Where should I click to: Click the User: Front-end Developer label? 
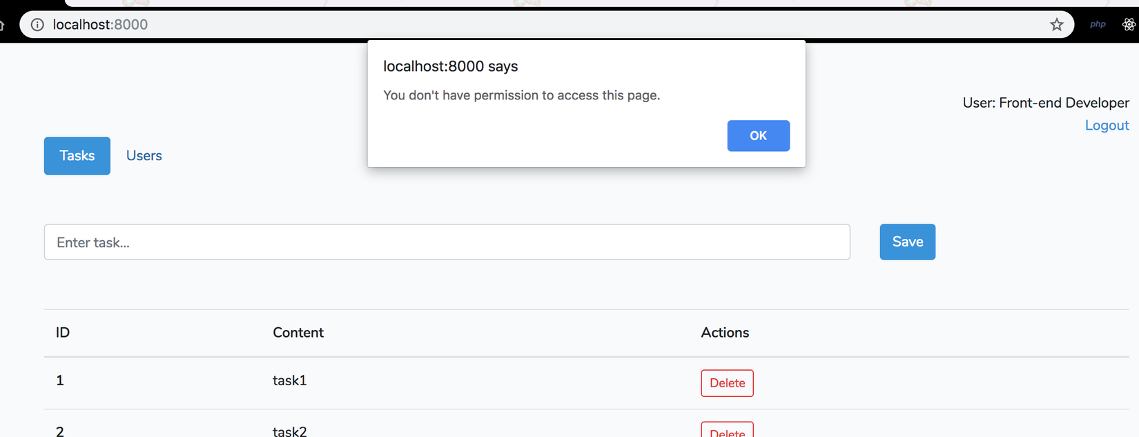pyautogui.click(x=1045, y=103)
